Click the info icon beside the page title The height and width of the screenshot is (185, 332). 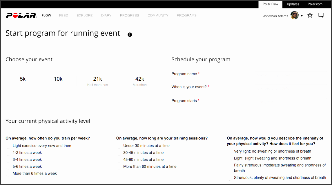click(x=130, y=34)
